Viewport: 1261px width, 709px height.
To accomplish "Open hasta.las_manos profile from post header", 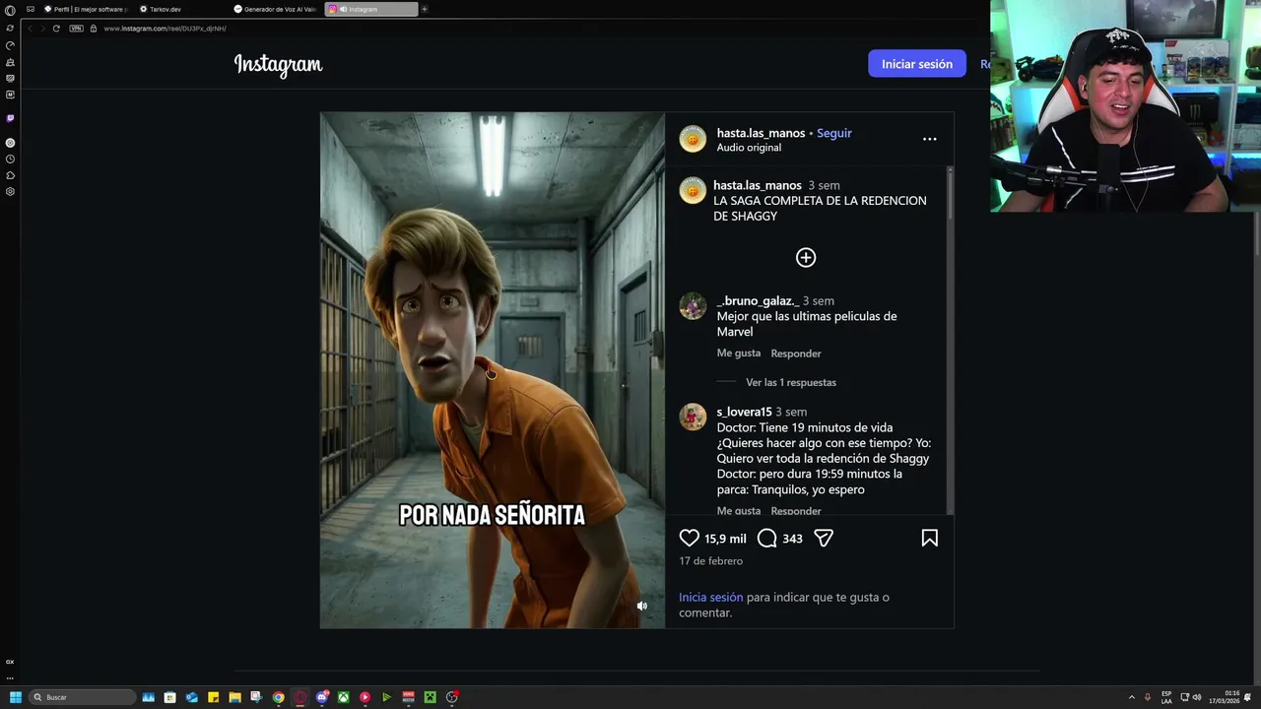I will pos(761,133).
